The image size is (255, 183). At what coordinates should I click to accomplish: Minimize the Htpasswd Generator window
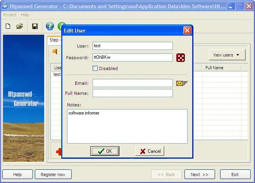pos(231,6)
